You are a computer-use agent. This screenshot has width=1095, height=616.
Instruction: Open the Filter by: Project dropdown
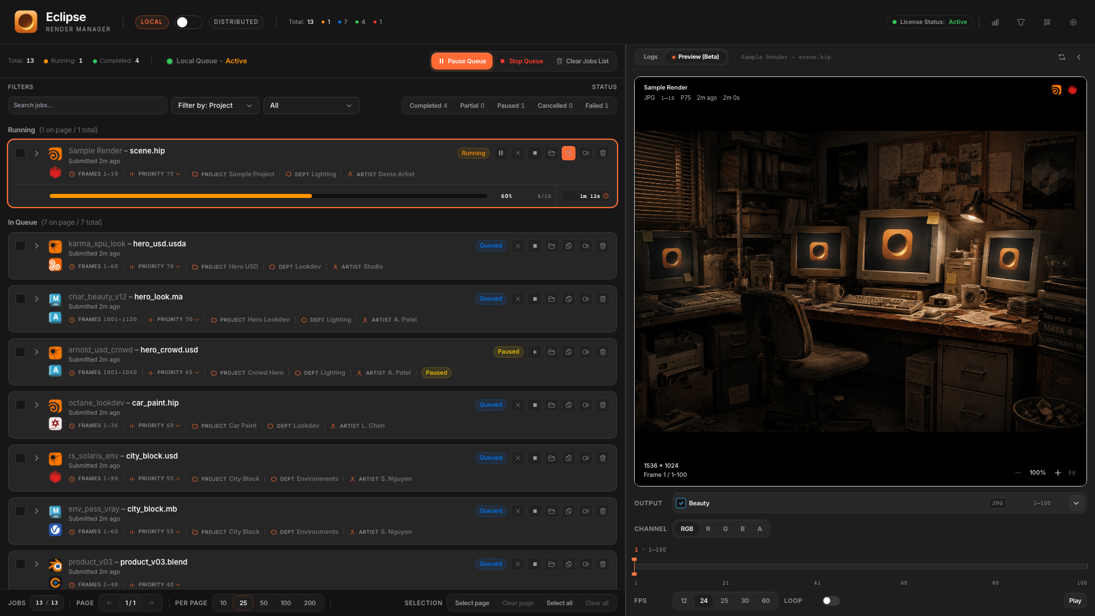215,106
